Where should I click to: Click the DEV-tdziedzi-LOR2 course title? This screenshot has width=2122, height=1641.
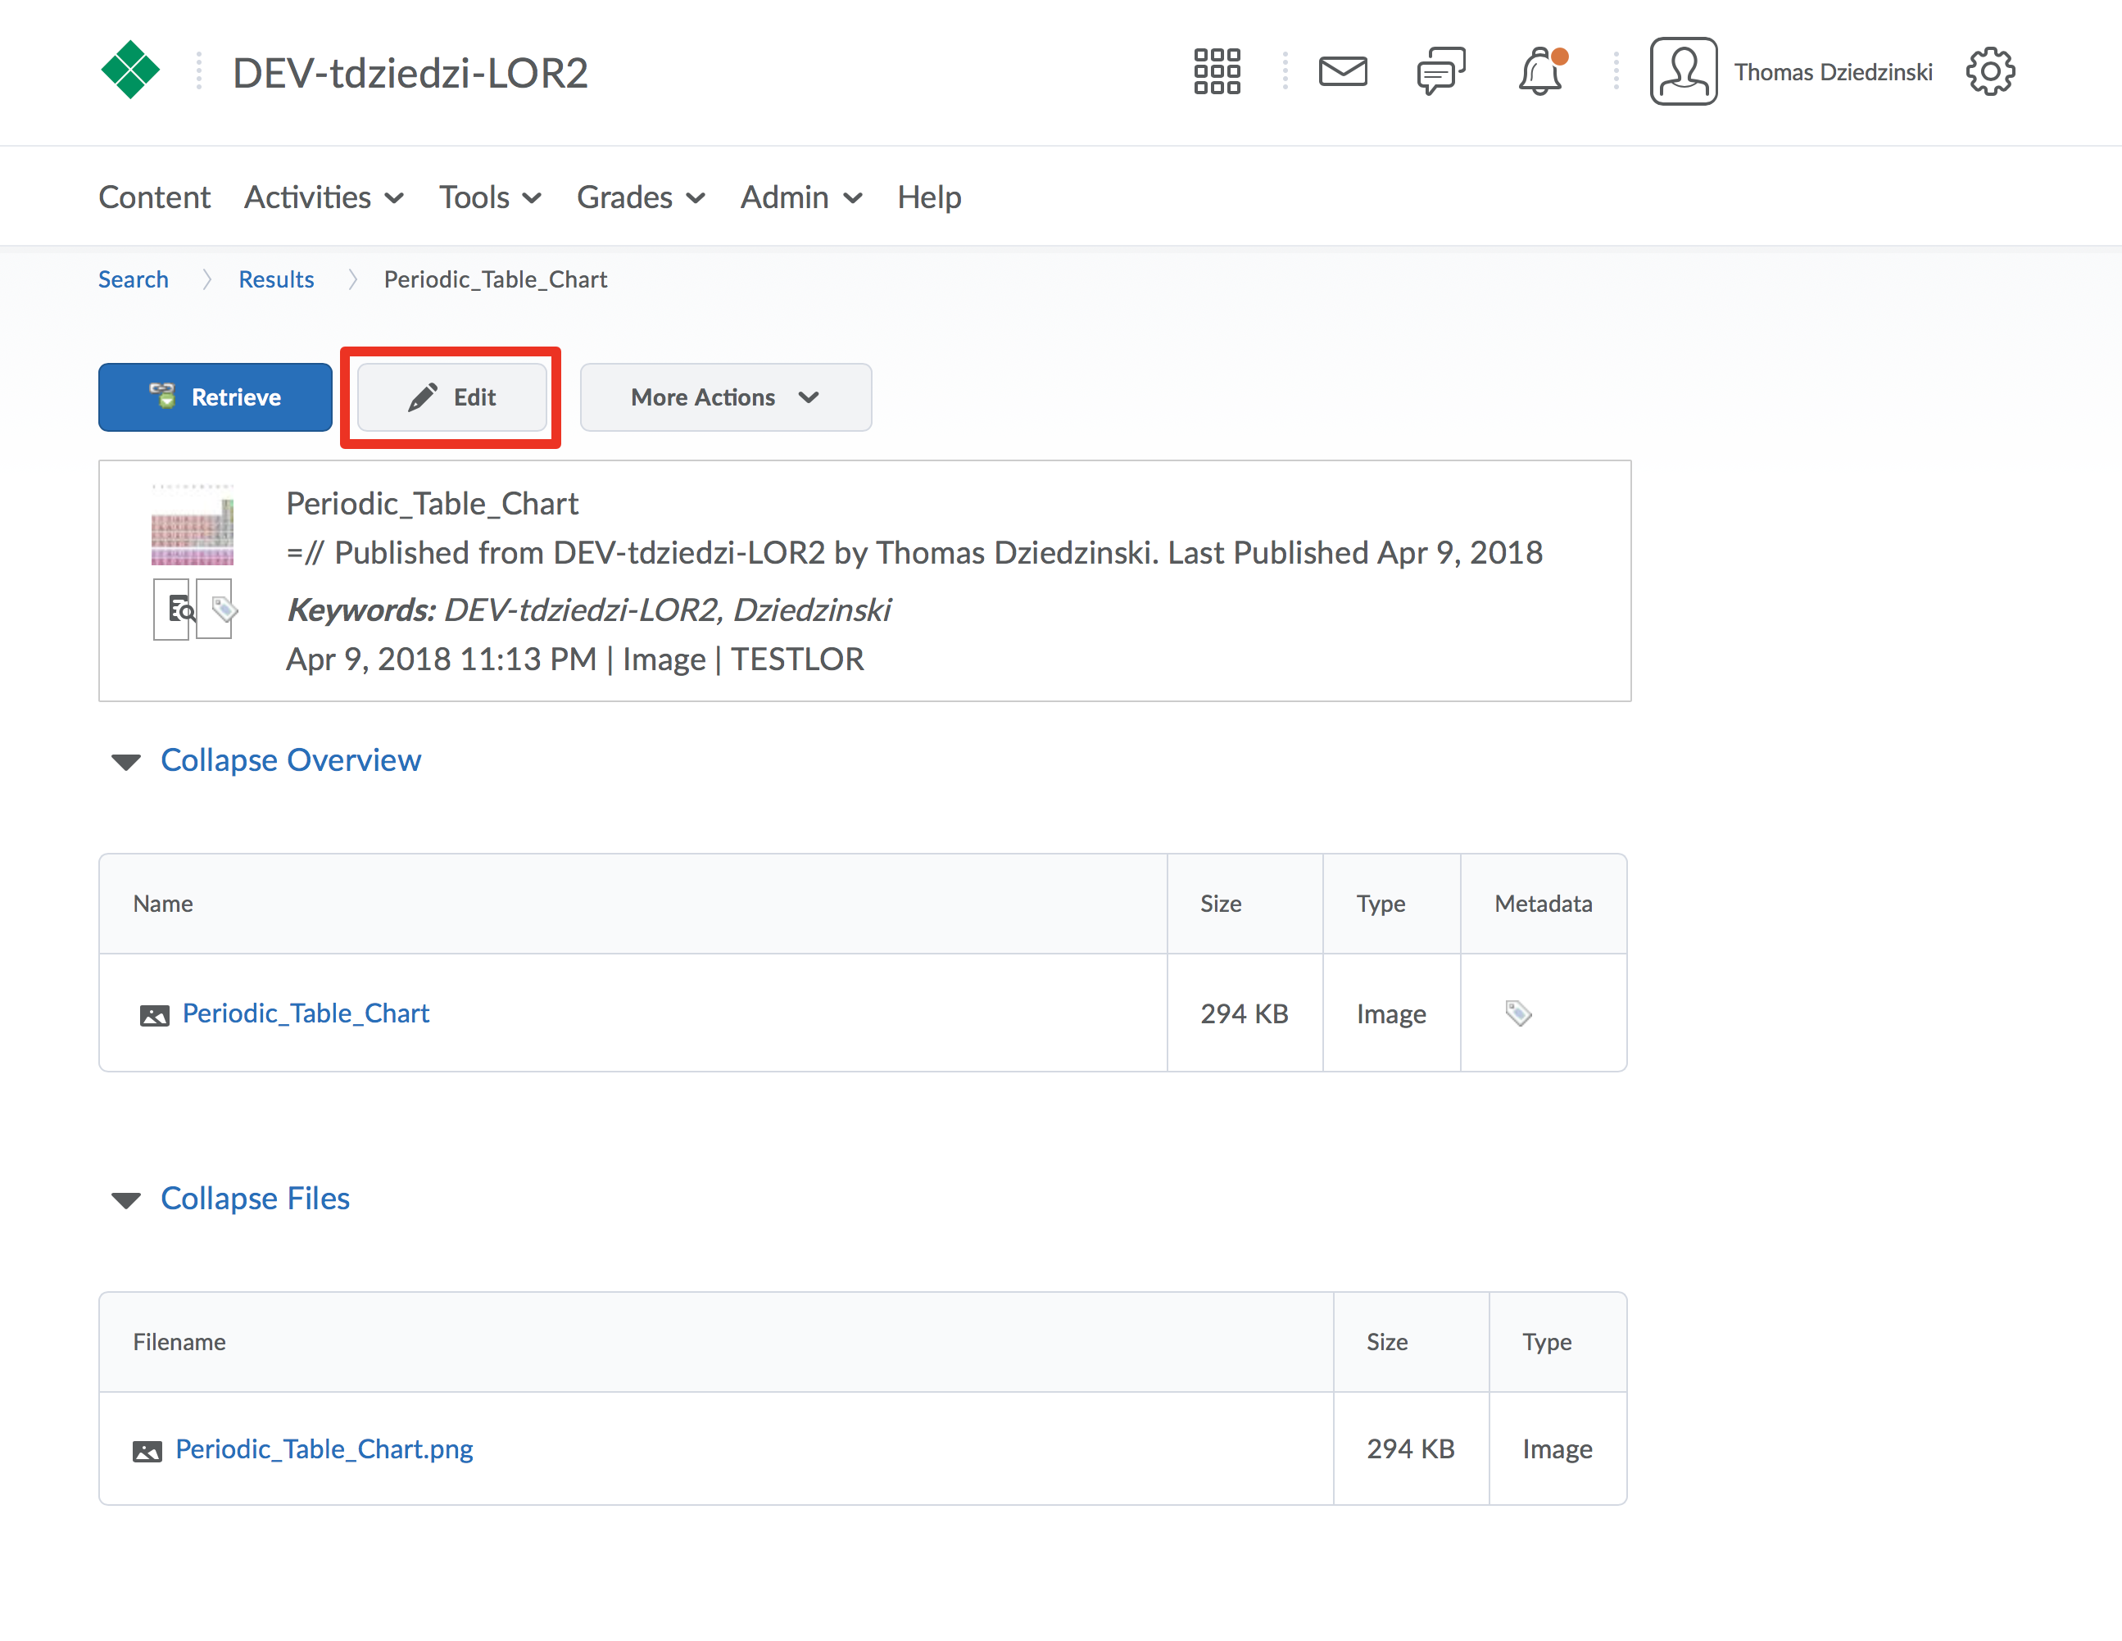410,73
